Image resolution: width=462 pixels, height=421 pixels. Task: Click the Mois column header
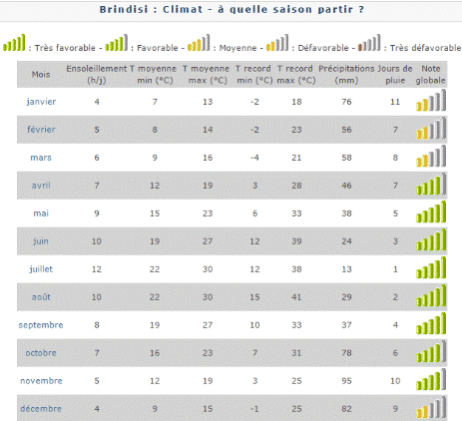pyautogui.click(x=41, y=74)
